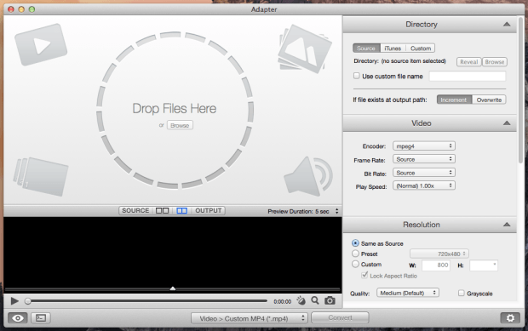
Task: Click the file stack icon at bottom left
Action: (41, 176)
